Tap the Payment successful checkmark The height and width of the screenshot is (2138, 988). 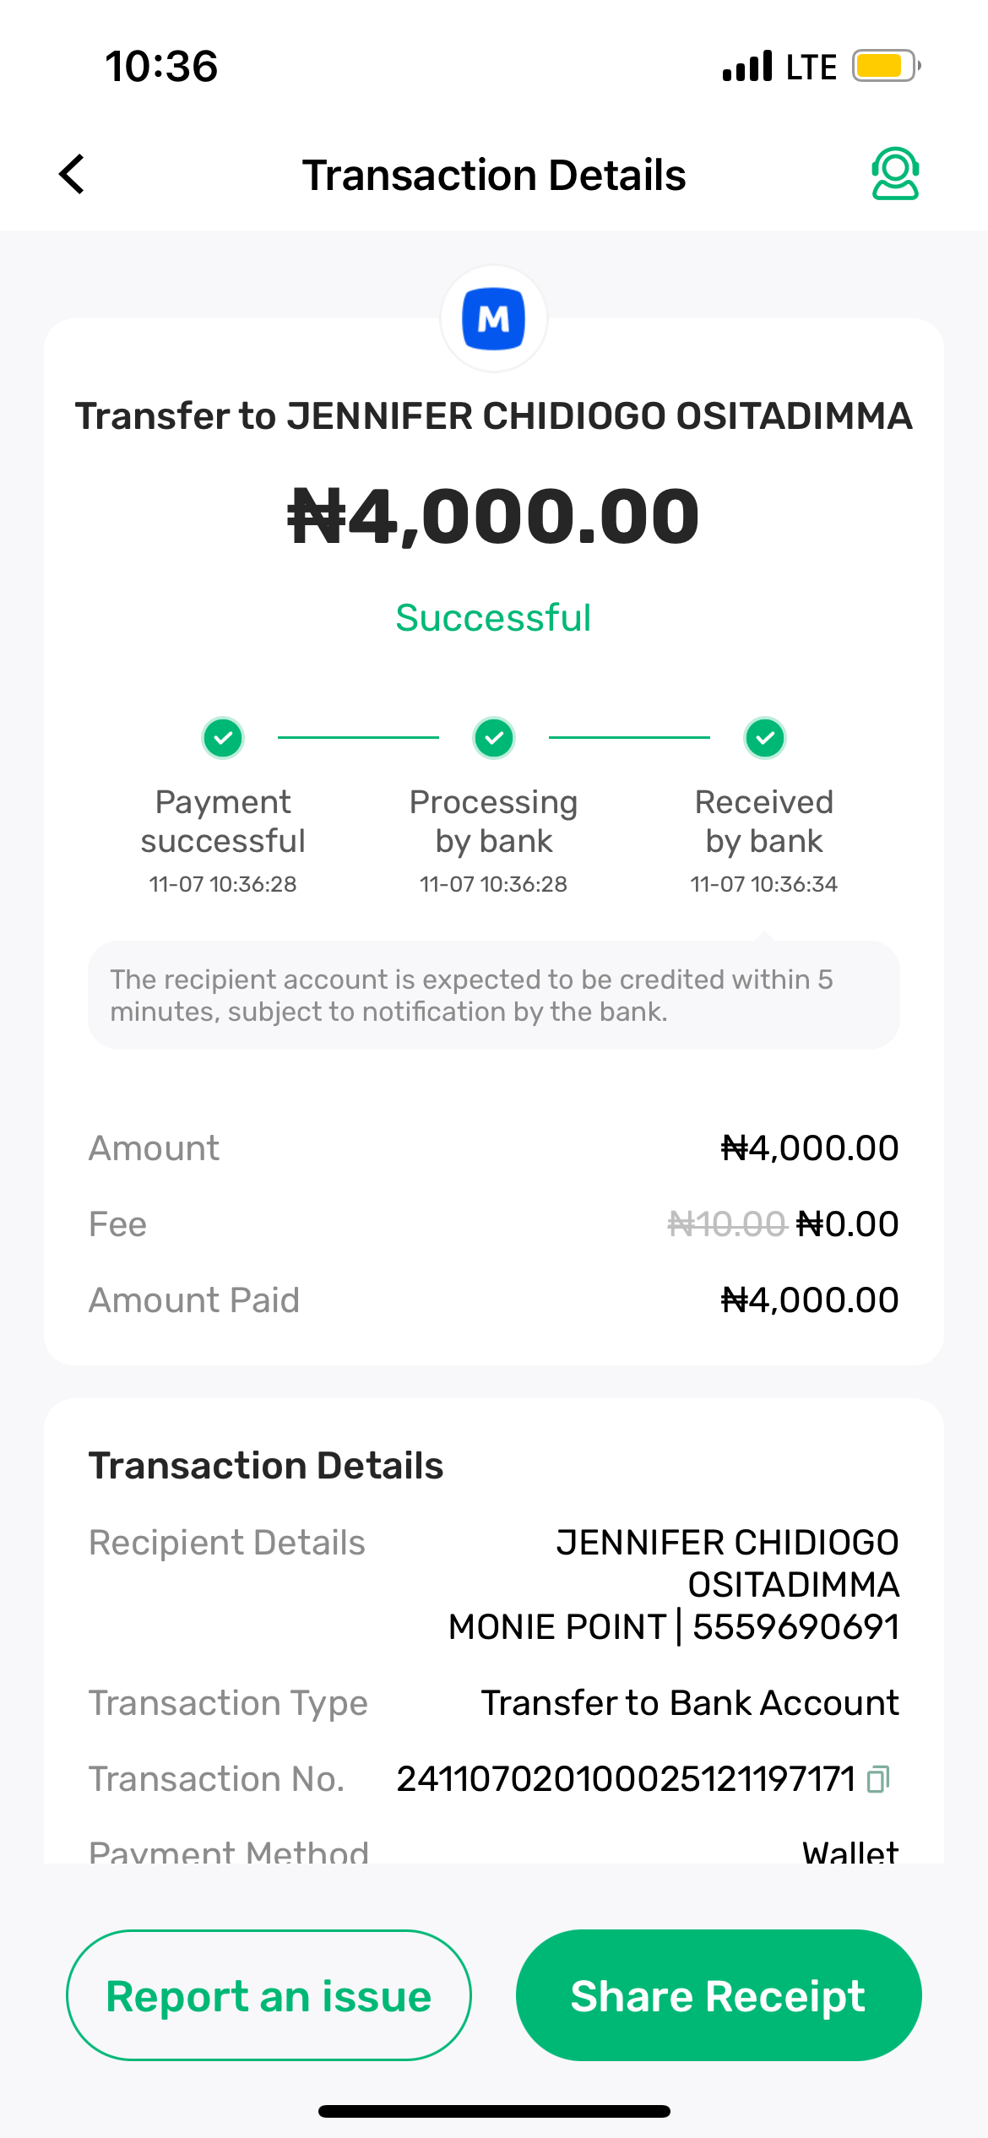(x=223, y=738)
